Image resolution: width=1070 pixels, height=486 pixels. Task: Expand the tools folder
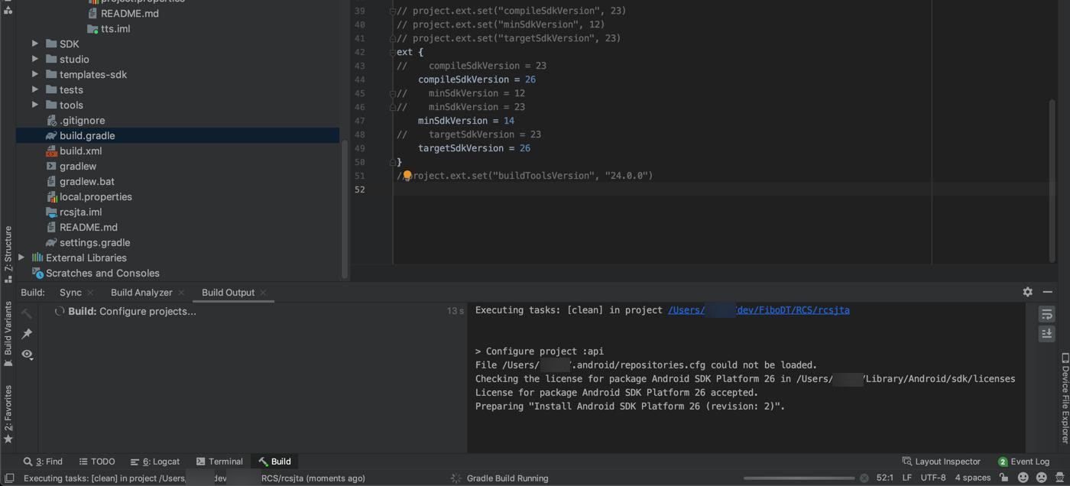35,105
